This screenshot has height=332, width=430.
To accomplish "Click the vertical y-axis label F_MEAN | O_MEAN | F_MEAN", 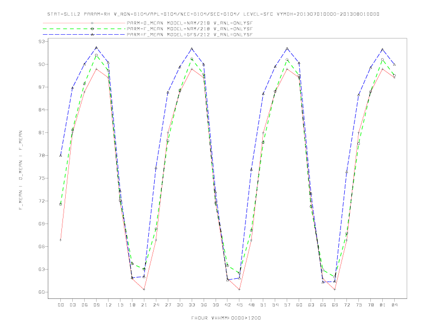I will pyautogui.click(x=21, y=170).
